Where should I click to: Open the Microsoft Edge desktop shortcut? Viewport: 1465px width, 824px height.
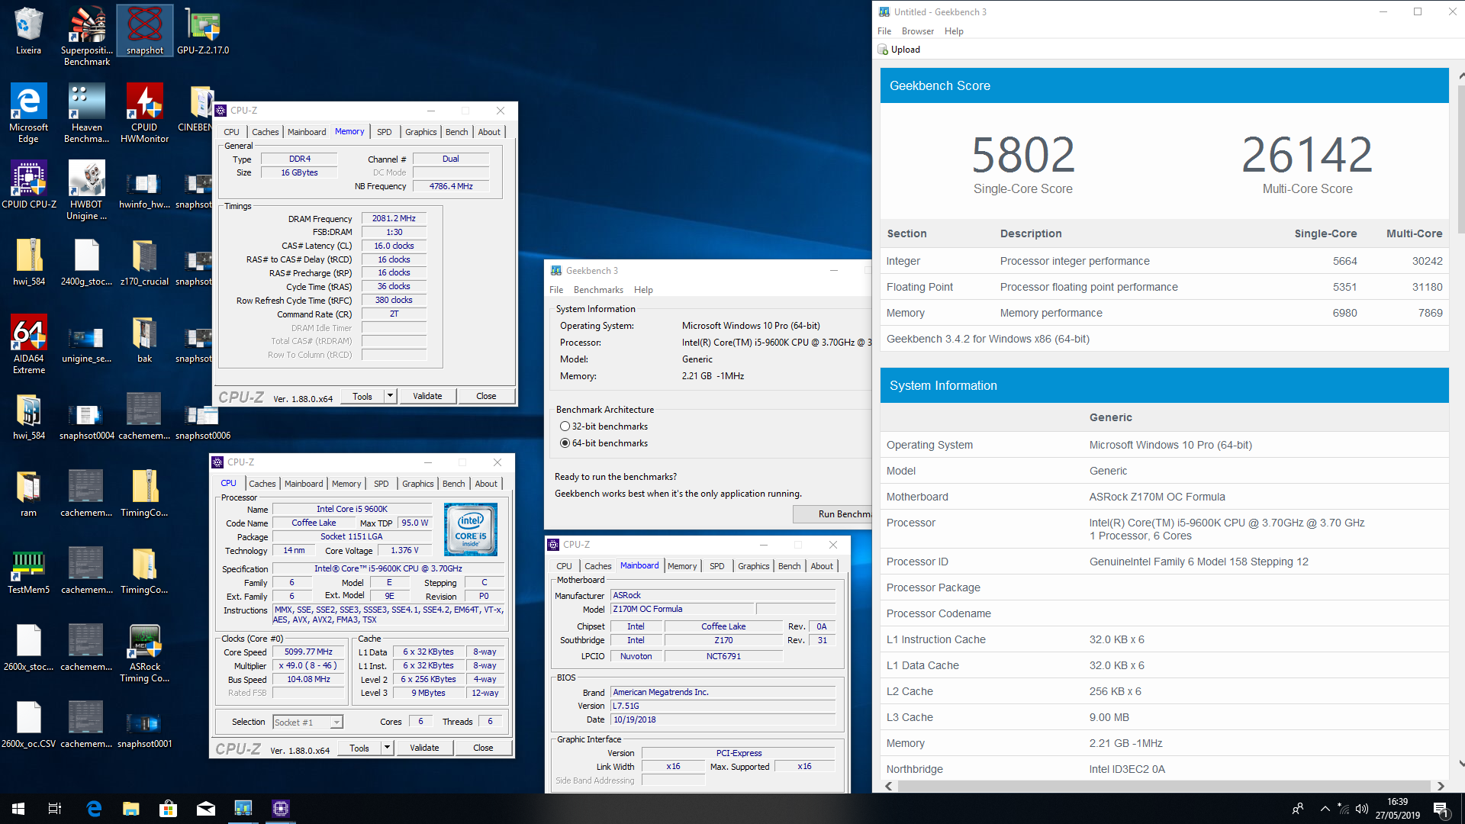[29, 113]
